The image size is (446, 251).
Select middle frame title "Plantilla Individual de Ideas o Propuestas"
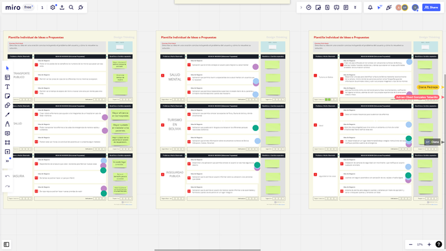pos(189,37)
